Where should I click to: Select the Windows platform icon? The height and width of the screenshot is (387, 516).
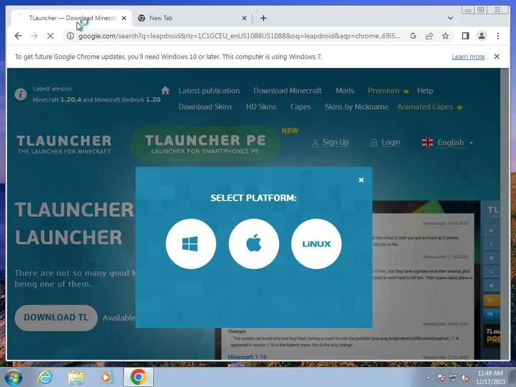191,244
